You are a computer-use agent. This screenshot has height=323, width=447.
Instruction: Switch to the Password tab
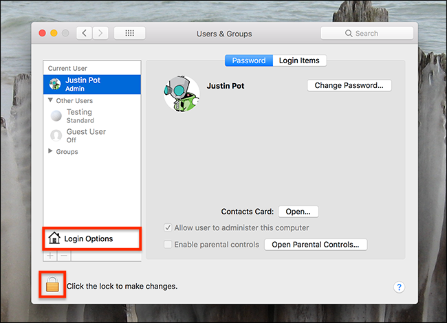(x=249, y=60)
